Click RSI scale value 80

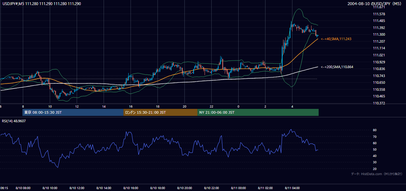click(x=375, y=130)
